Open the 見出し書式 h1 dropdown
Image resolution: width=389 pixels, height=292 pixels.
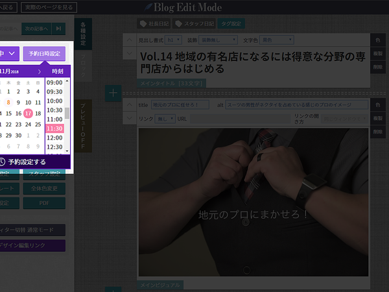(173, 40)
